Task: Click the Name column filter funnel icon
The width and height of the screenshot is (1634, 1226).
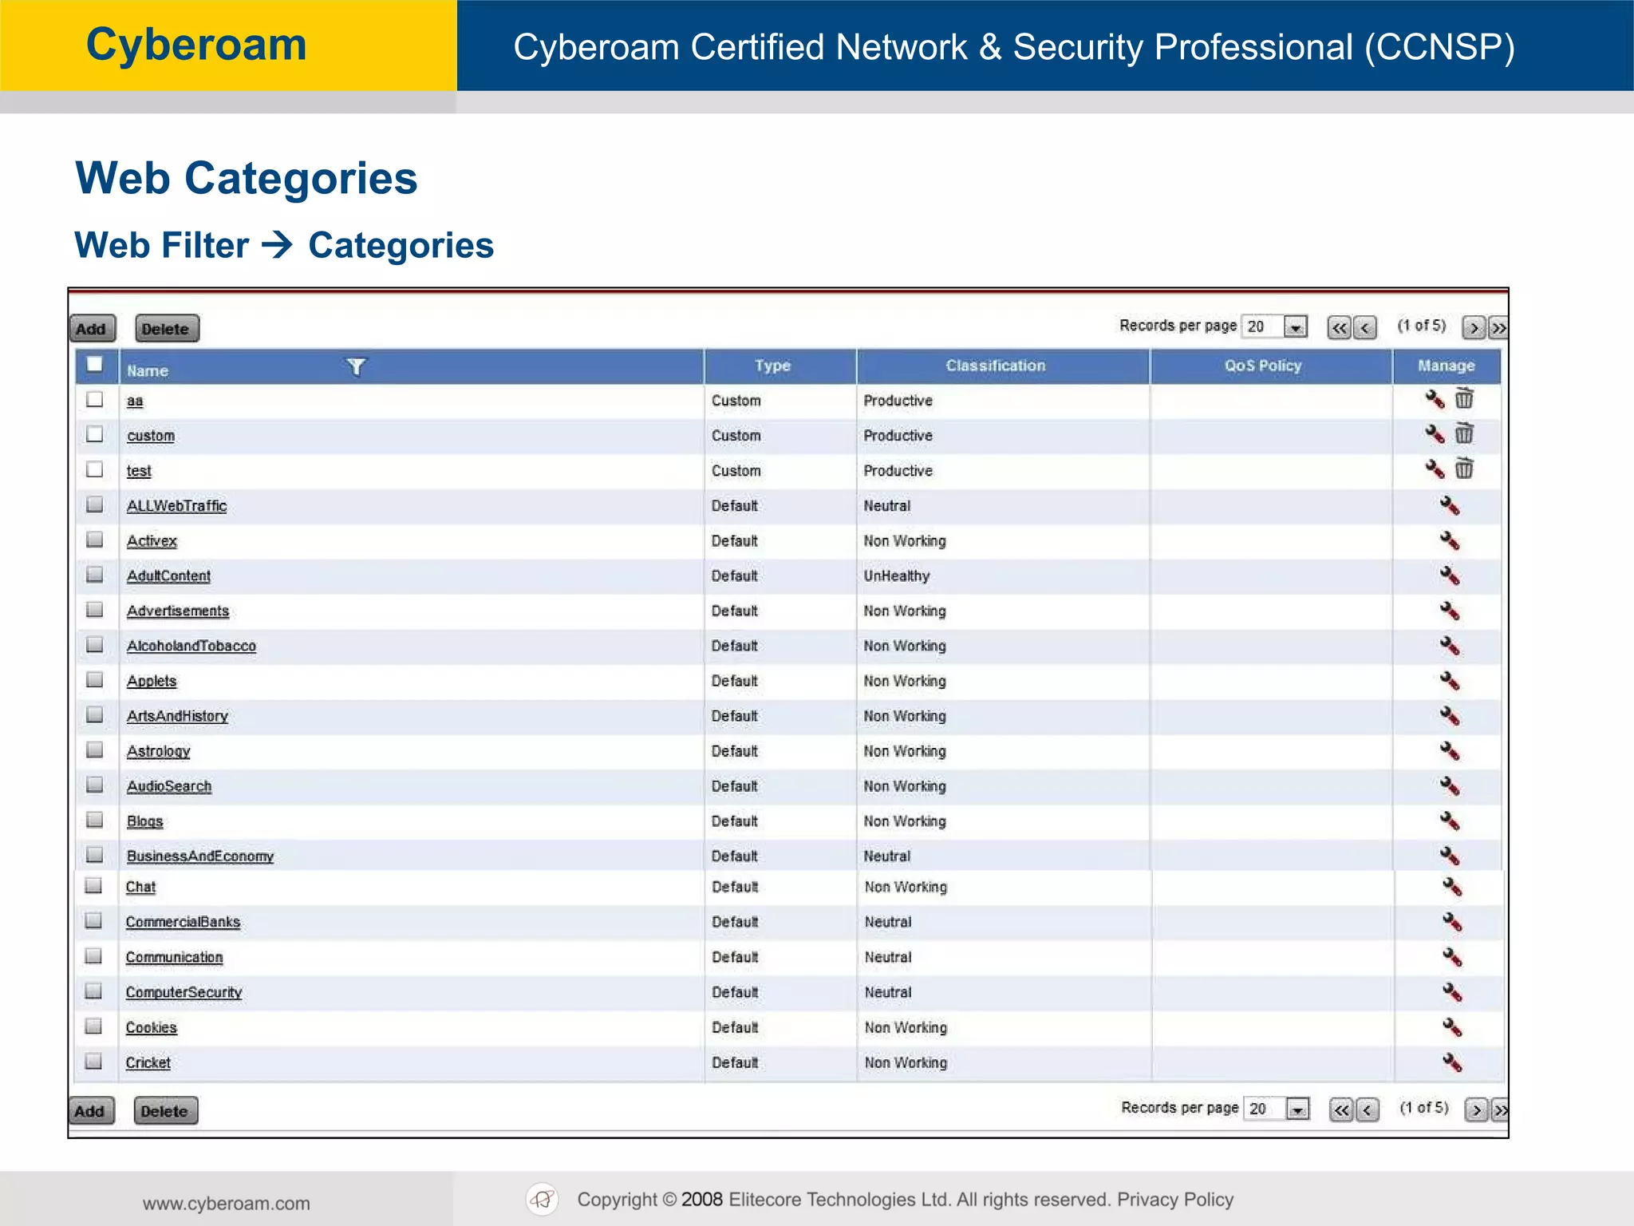Action: click(x=356, y=366)
